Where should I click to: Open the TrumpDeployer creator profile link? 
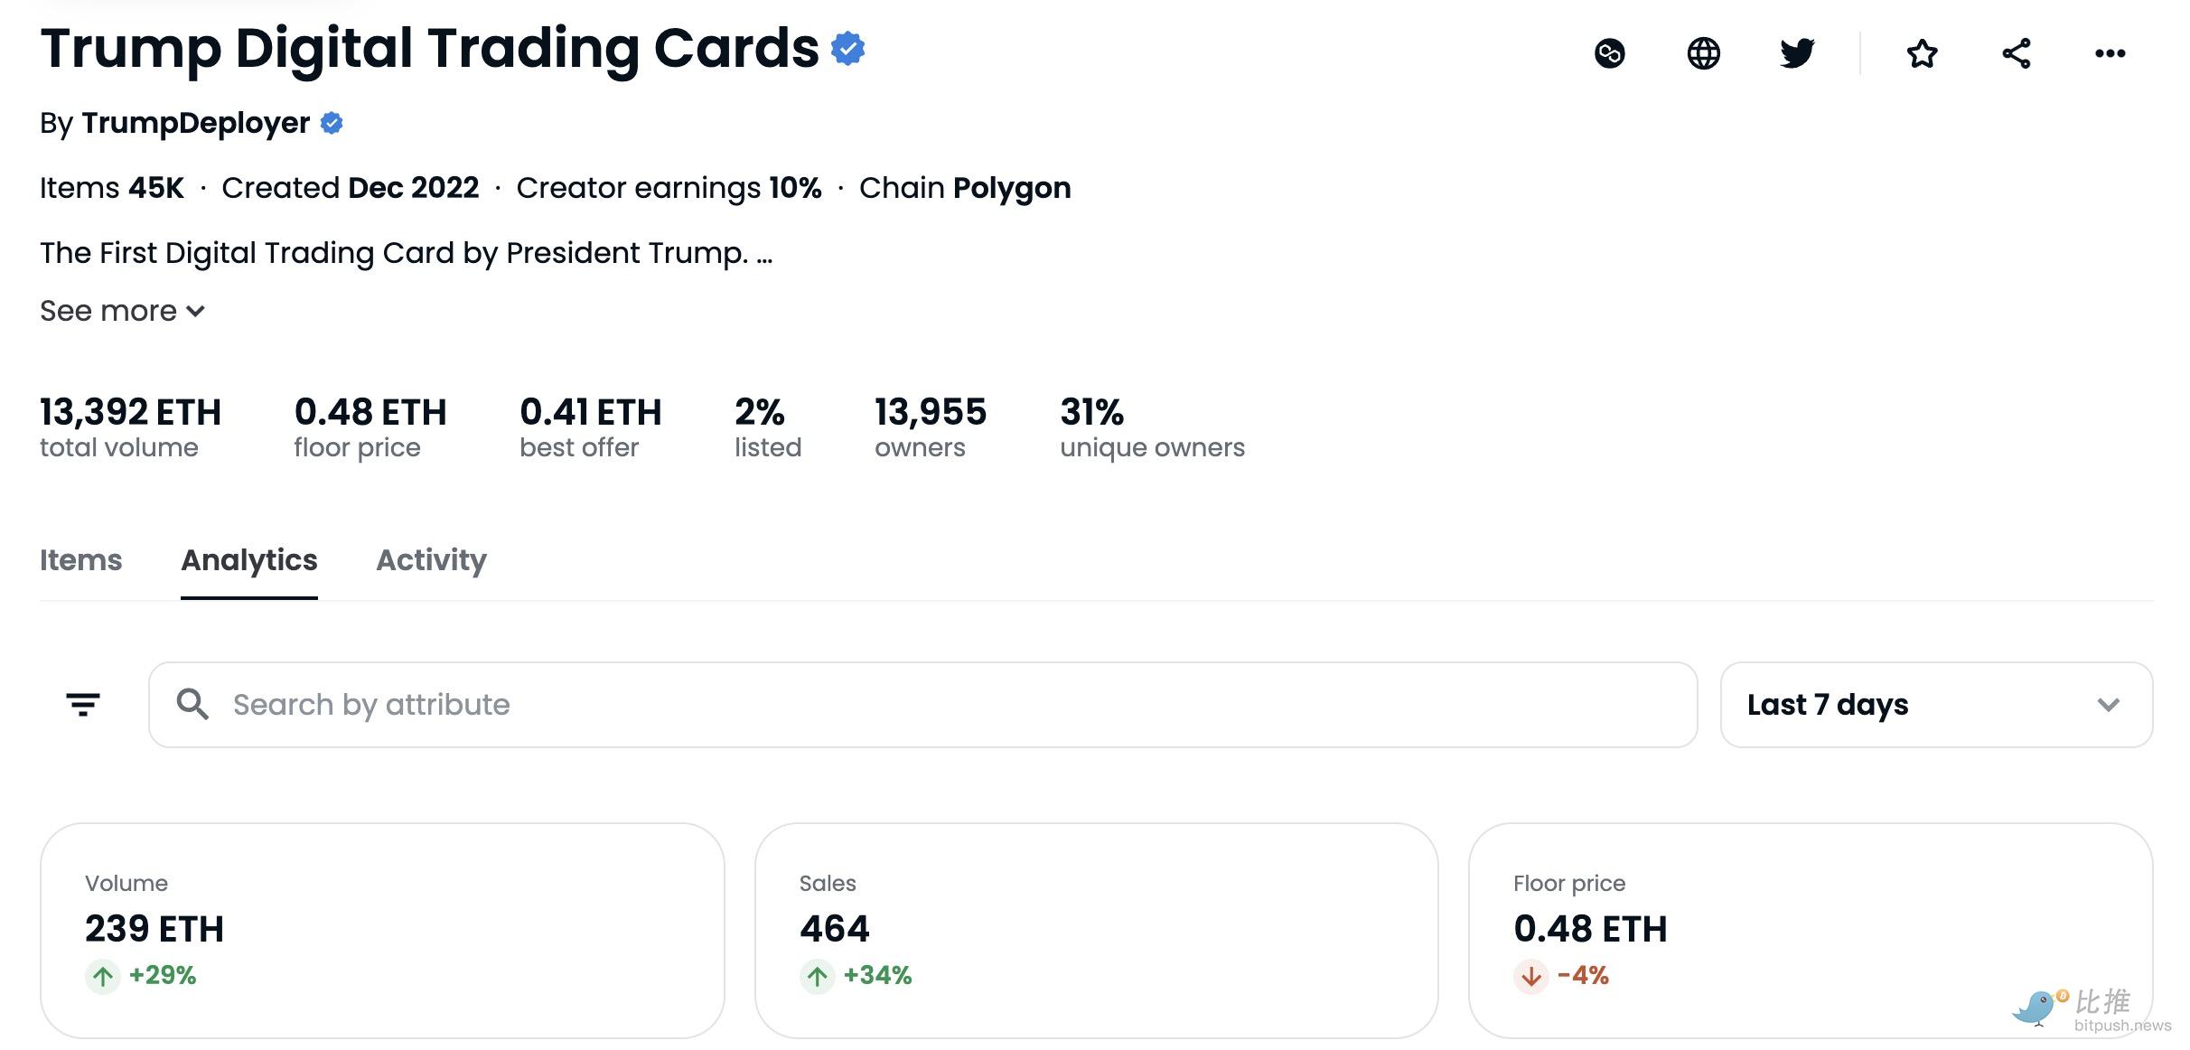(195, 123)
